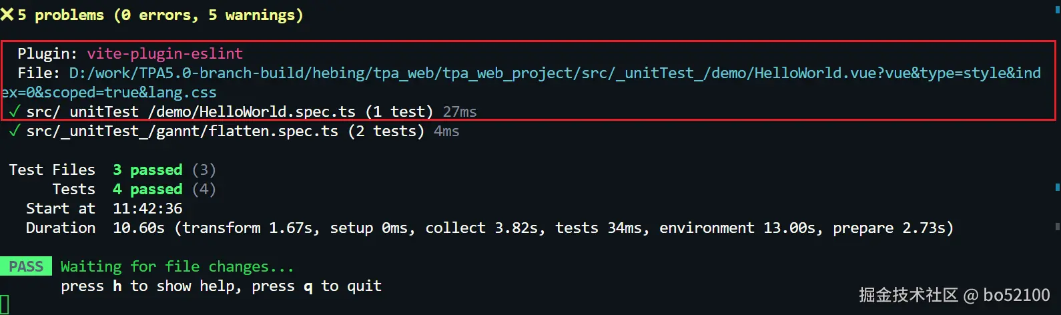The height and width of the screenshot is (315, 1061).
Task: Click the vite-plugin-eslint plugin name
Action: point(165,53)
